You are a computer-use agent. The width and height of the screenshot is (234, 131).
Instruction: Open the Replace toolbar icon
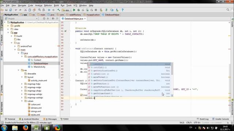tap(44, 10)
